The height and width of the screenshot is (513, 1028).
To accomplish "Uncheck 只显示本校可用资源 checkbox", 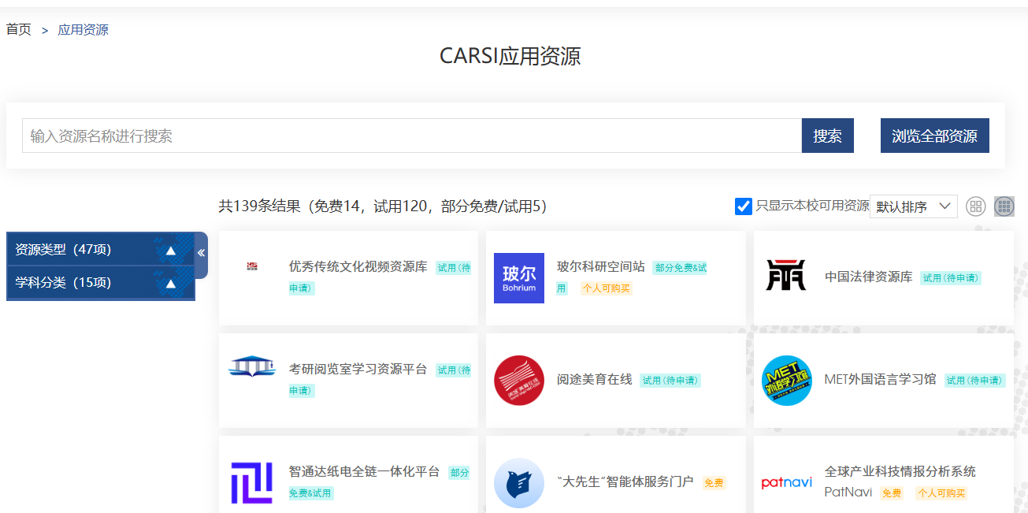I will pos(743,206).
